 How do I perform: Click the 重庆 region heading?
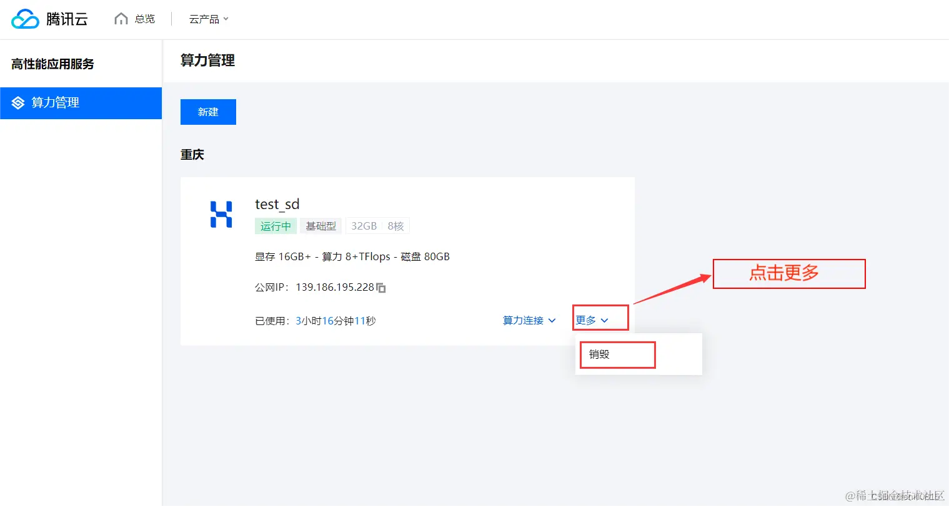coord(192,155)
